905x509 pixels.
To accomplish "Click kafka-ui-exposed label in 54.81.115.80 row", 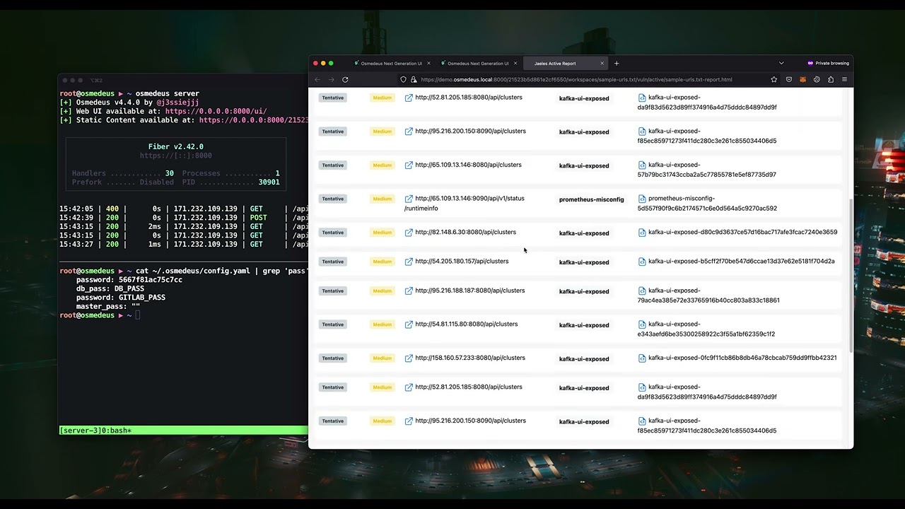I will coord(584,325).
